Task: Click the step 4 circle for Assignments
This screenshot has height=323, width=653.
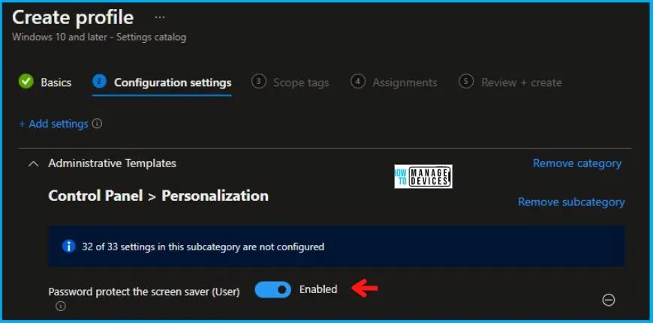Action: 358,82
